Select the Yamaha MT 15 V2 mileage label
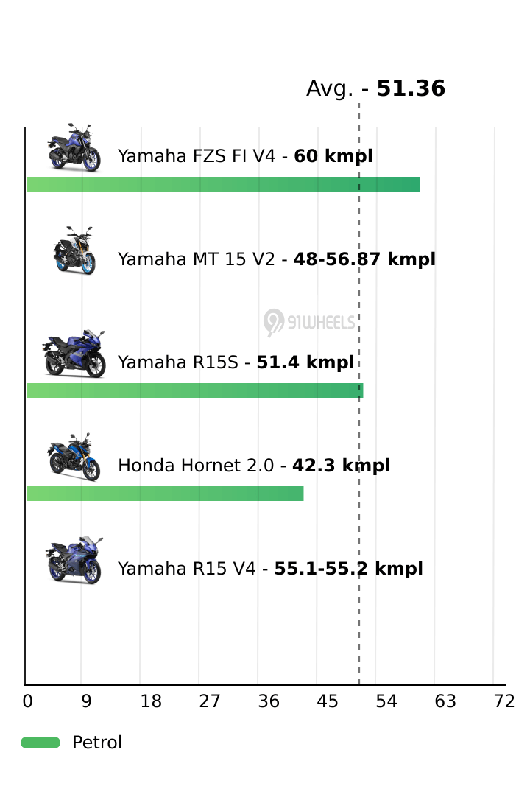530x803 pixels. 277,259
